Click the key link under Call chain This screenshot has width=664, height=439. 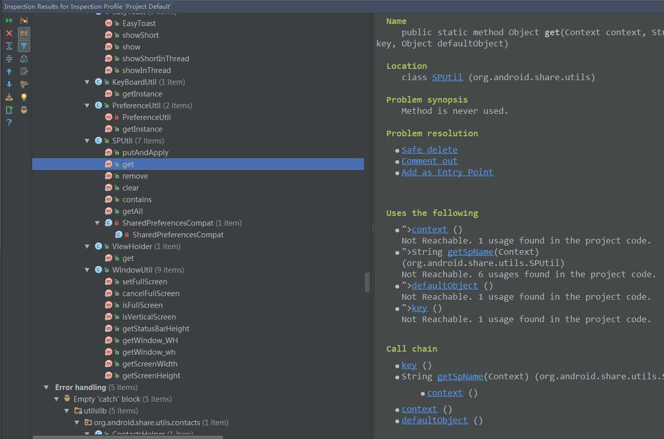(x=409, y=365)
